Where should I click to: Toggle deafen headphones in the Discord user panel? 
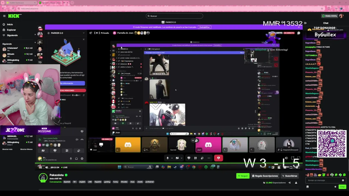76,158
